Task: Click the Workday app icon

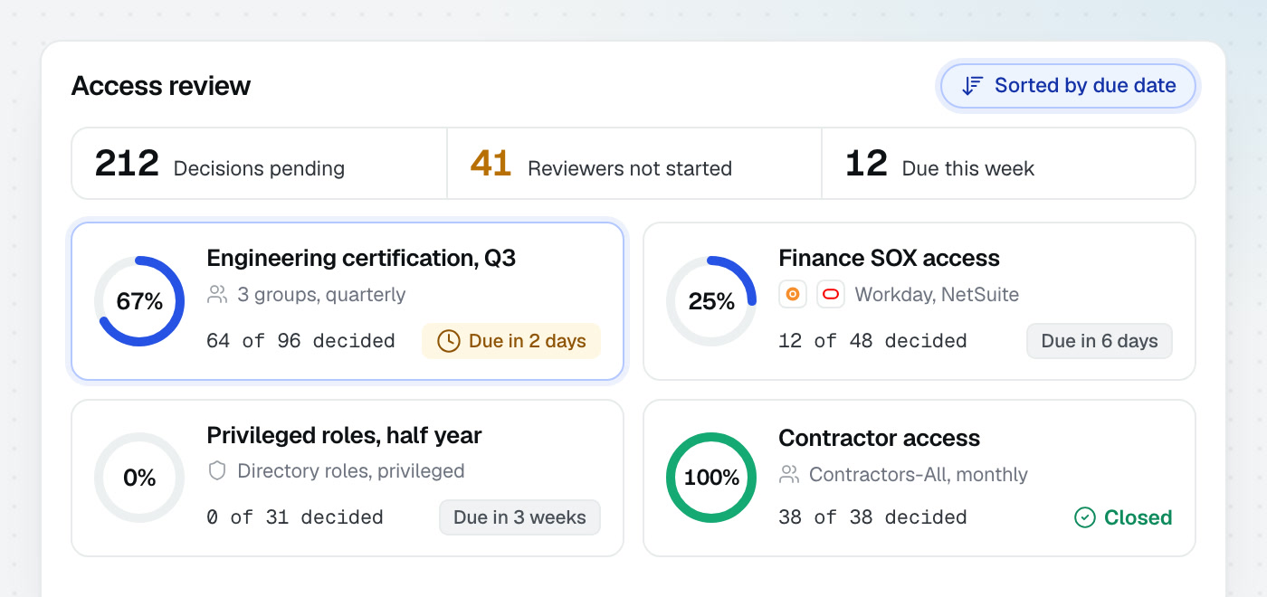Action: 793,295
